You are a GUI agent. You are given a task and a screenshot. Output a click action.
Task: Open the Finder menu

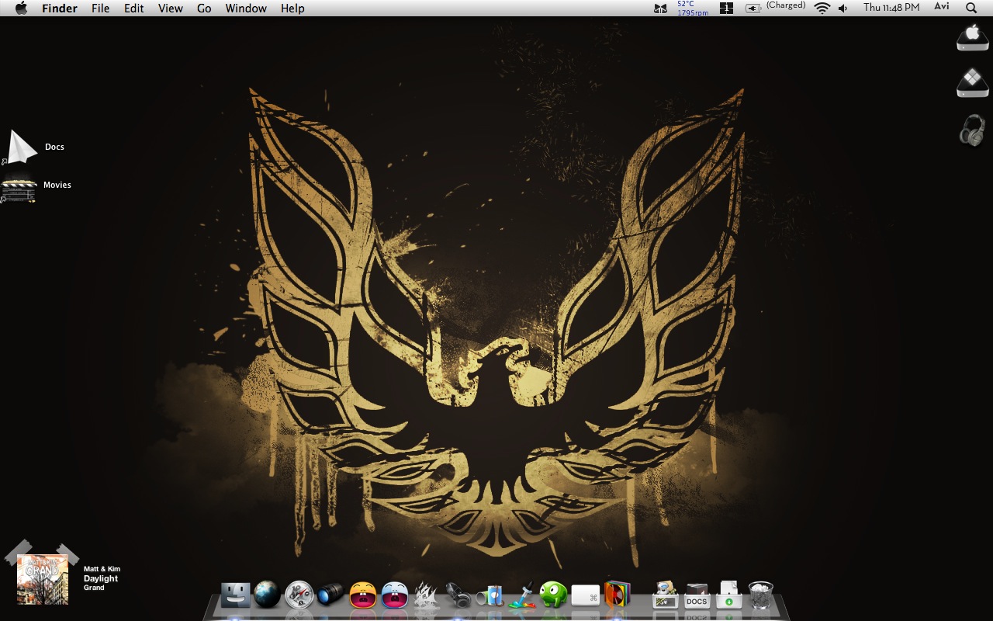[x=59, y=8]
